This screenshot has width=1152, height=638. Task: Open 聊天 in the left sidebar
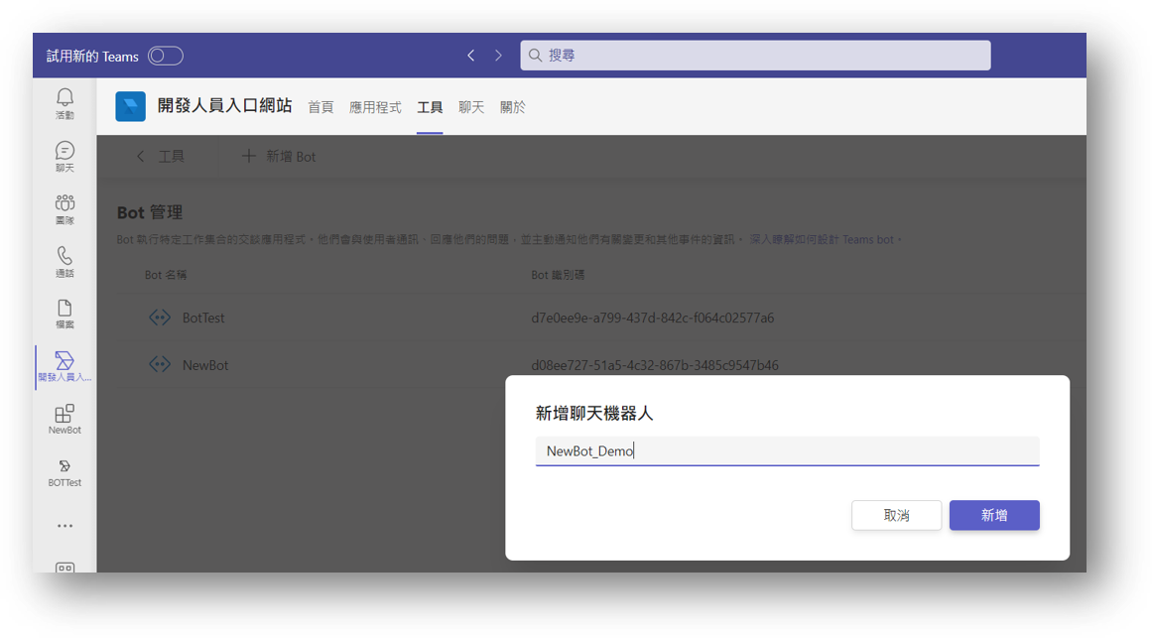[x=64, y=157]
